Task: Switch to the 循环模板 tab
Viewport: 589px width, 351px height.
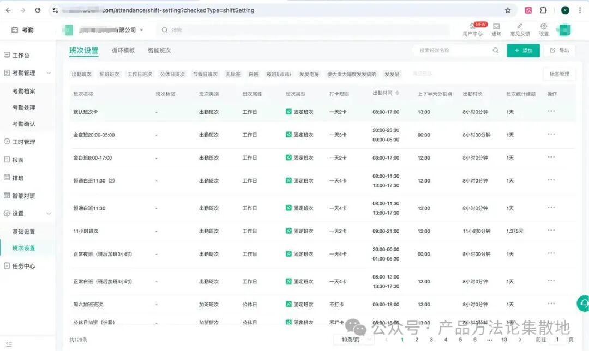Action: pos(123,50)
